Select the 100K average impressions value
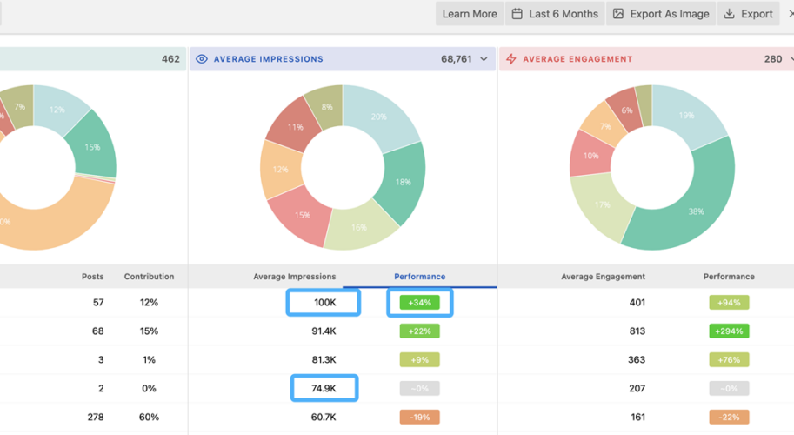The image size is (794, 435). coord(324,303)
